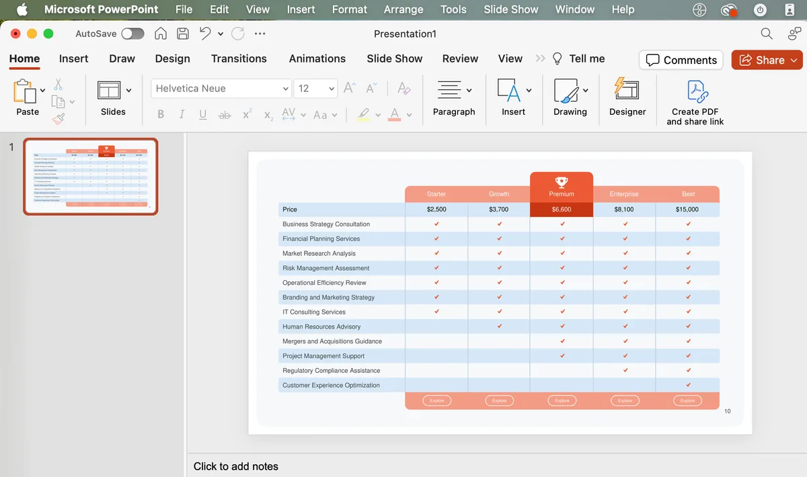Click Explore button under Starter column
This screenshot has width=807, height=477.
pyautogui.click(x=436, y=400)
